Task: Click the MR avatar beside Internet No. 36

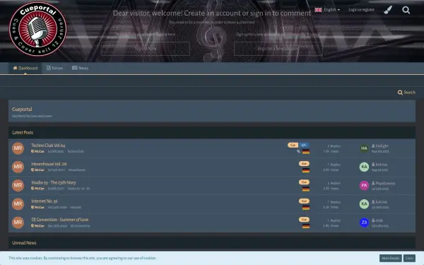Action: (x=18, y=204)
